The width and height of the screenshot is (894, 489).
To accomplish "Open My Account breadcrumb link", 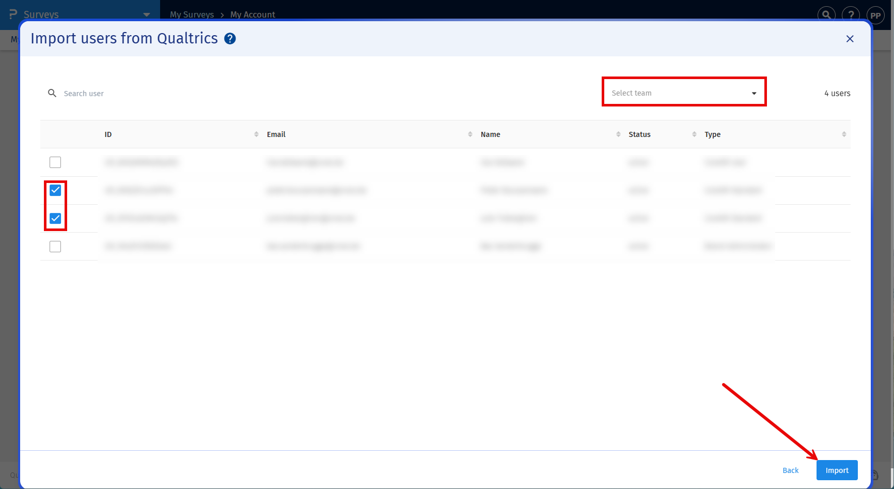I will (x=253, y=14).
